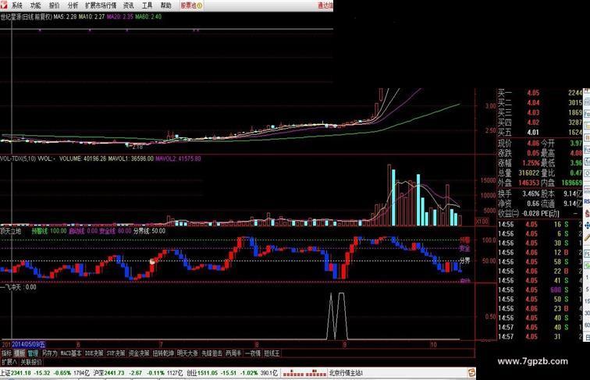
Task: Switch to the 短线王 template
Action: (x=272, y=353)
